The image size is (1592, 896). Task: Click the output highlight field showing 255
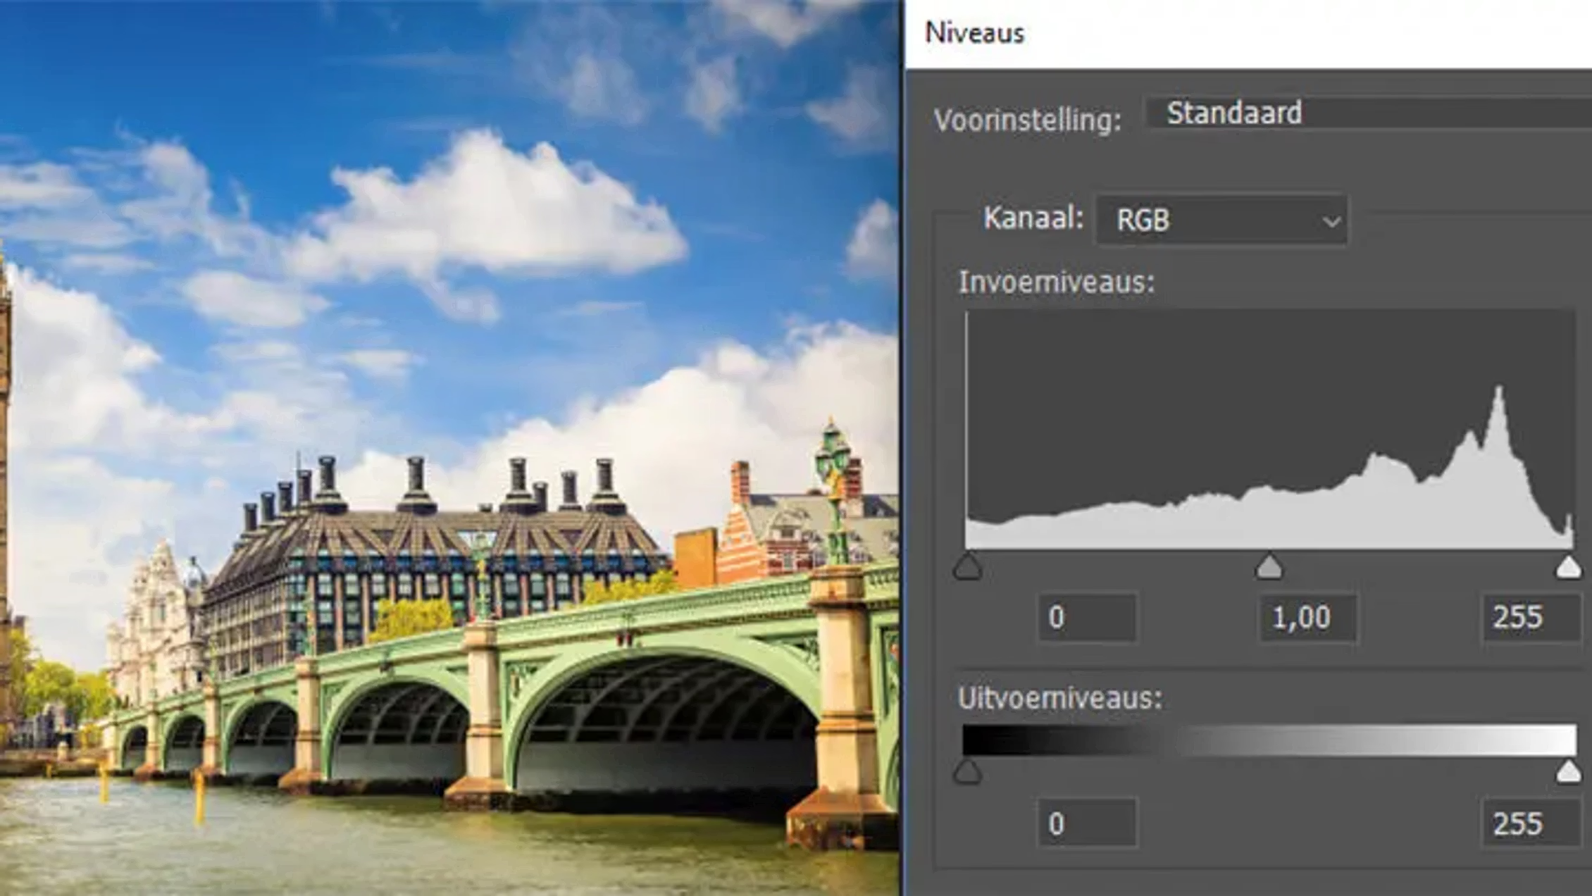coord(1530,823)
